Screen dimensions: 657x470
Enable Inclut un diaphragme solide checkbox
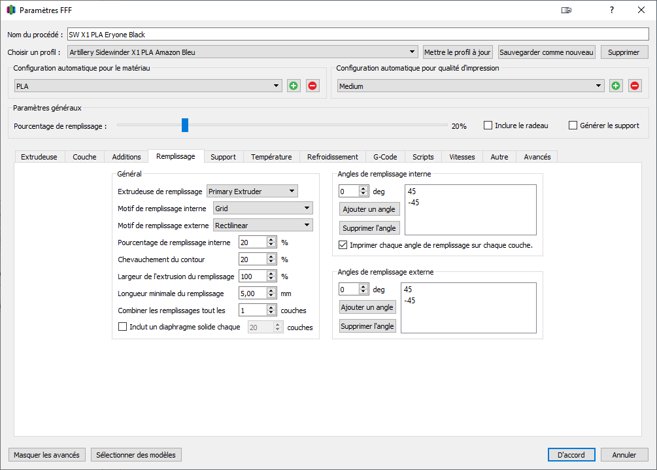click(x=122, y=327)
